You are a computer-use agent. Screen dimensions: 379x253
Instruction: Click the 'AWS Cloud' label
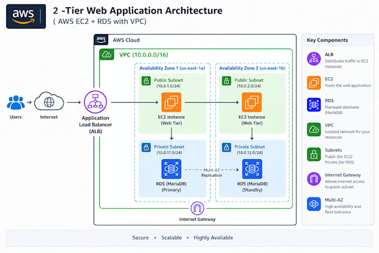click(x=126, y=40)
